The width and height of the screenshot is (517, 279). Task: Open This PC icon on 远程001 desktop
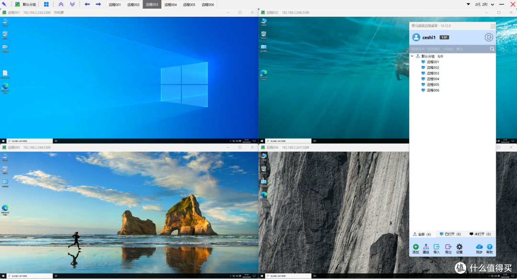tap(5, 22)
